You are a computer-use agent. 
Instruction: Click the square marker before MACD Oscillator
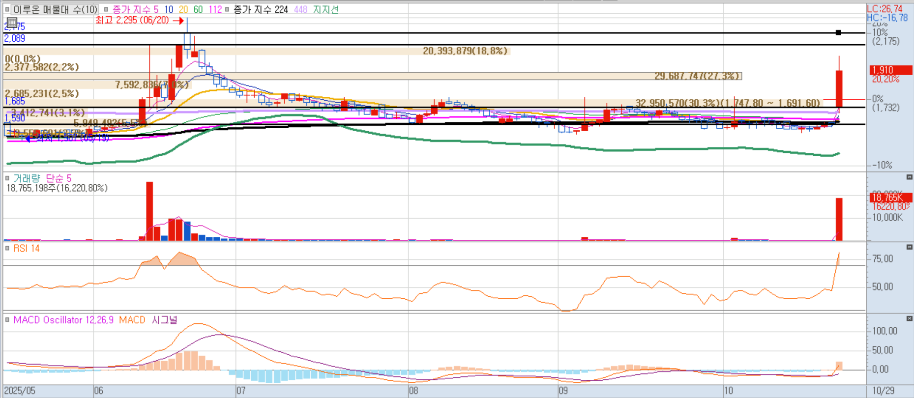click(x=7, y=320)
